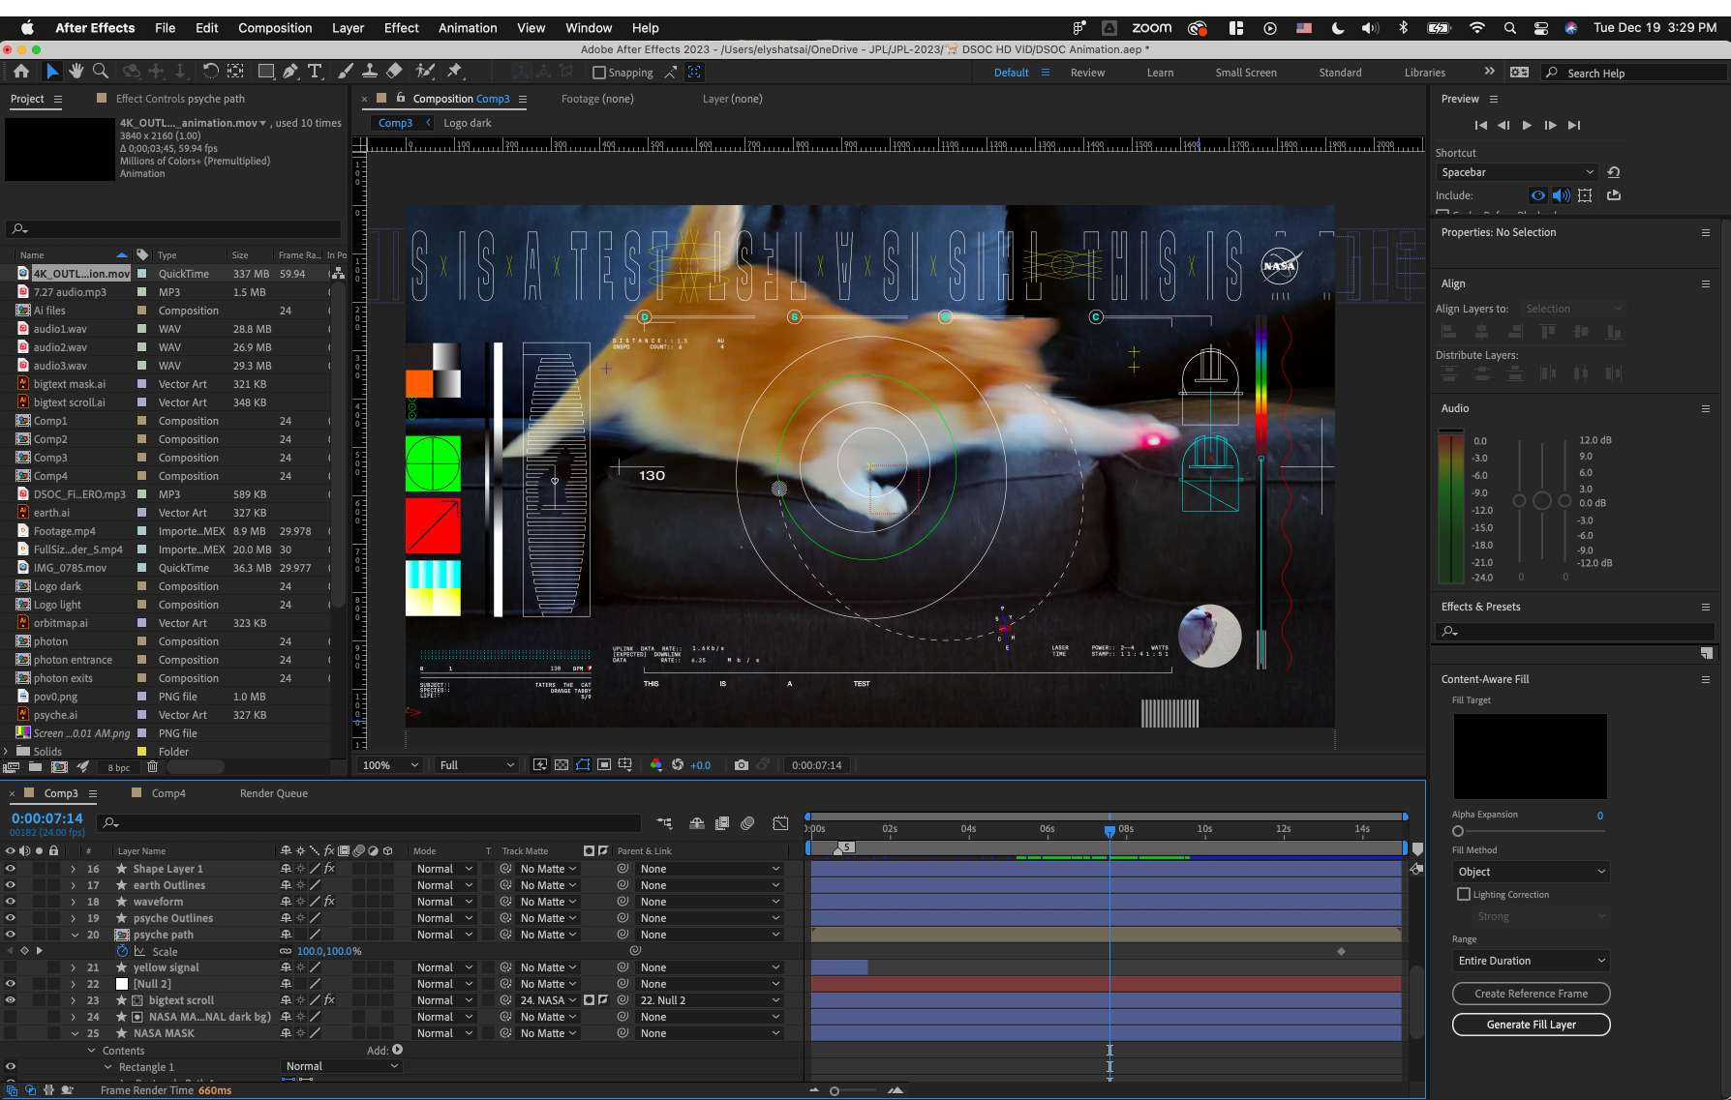
Task: Select the Pen tool
Action: click(x=290, y=72)
